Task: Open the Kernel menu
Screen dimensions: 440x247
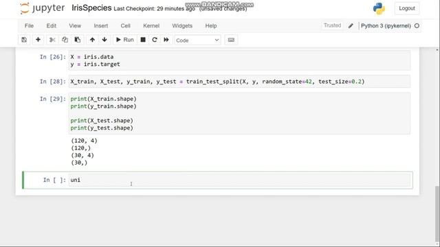Action: (x=151, y=26)
